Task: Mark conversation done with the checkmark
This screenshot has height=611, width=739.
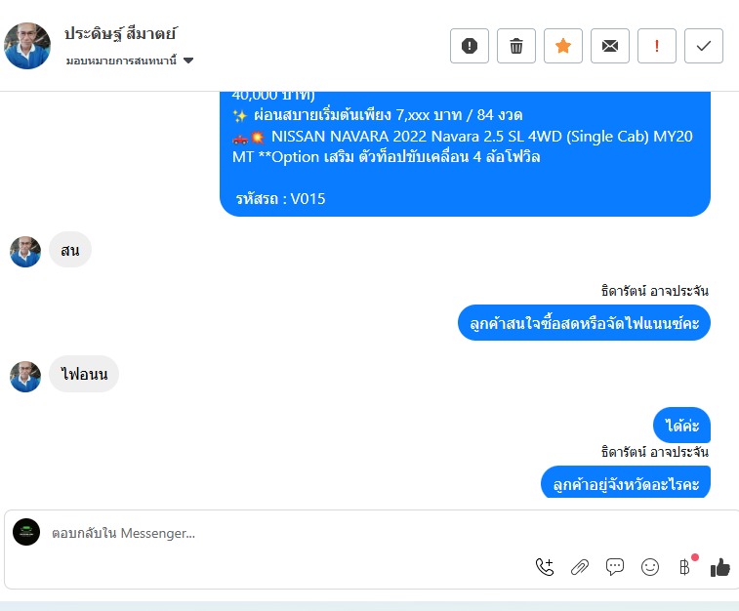Action: click(x=704, y=46)
